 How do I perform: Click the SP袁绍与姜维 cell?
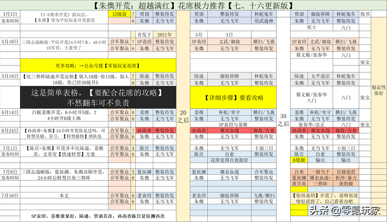point(233,124)
